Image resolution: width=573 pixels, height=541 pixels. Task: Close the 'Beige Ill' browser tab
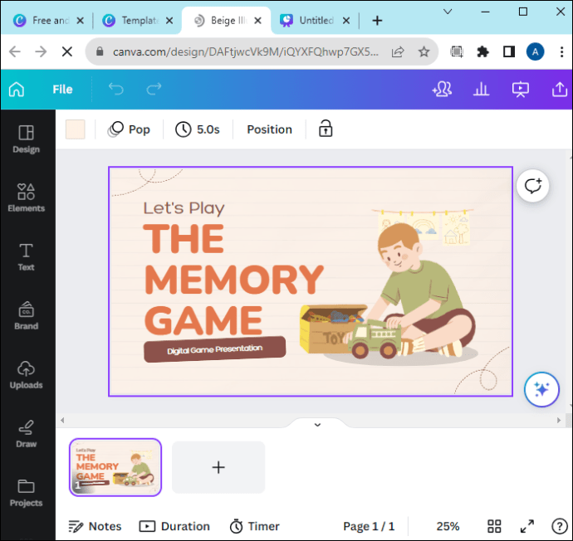257,21
